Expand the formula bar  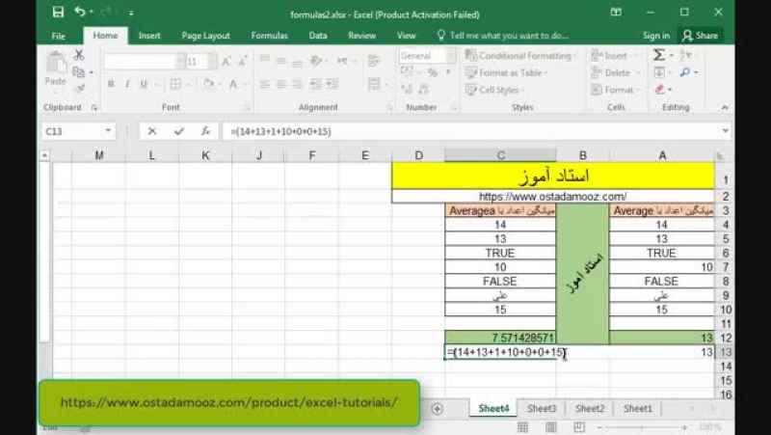pyautogui.click(x=725, y=131)
